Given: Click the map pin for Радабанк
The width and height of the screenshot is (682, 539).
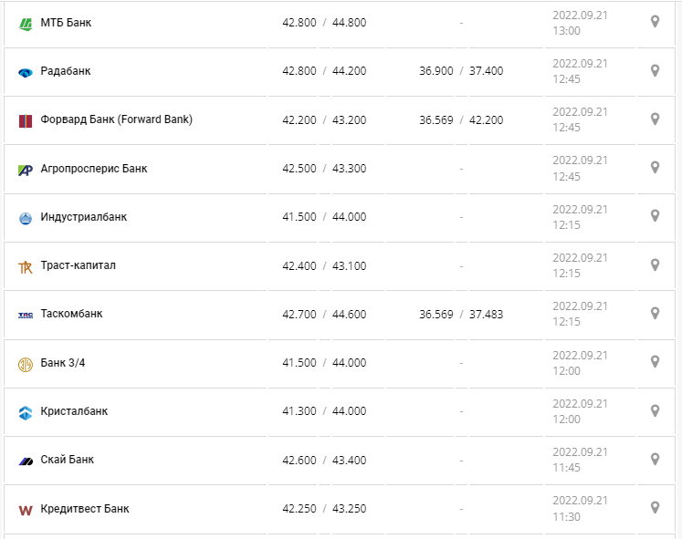Looking at the screenshot, I should (x=655, y=70).
